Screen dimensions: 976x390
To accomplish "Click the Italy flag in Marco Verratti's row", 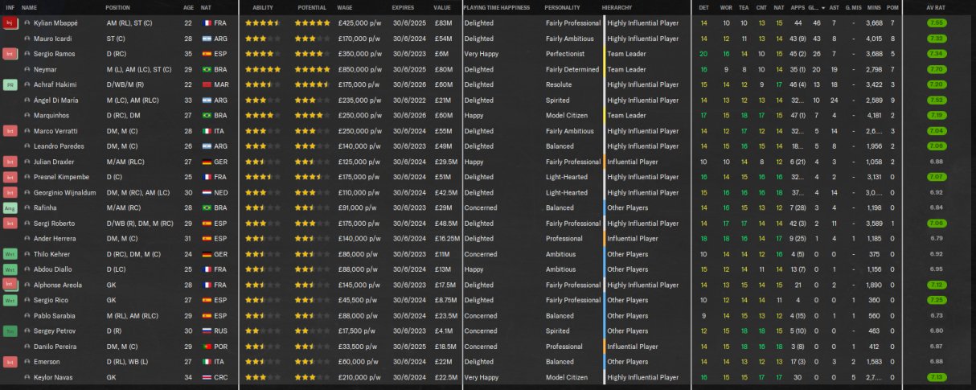I will coord(207,130).
